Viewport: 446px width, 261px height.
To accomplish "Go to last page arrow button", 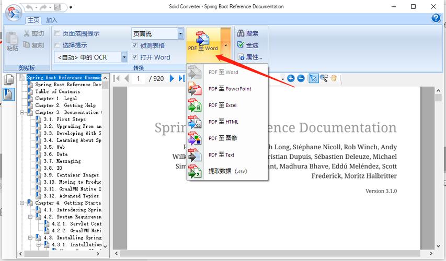I will [x=181, y=78].
